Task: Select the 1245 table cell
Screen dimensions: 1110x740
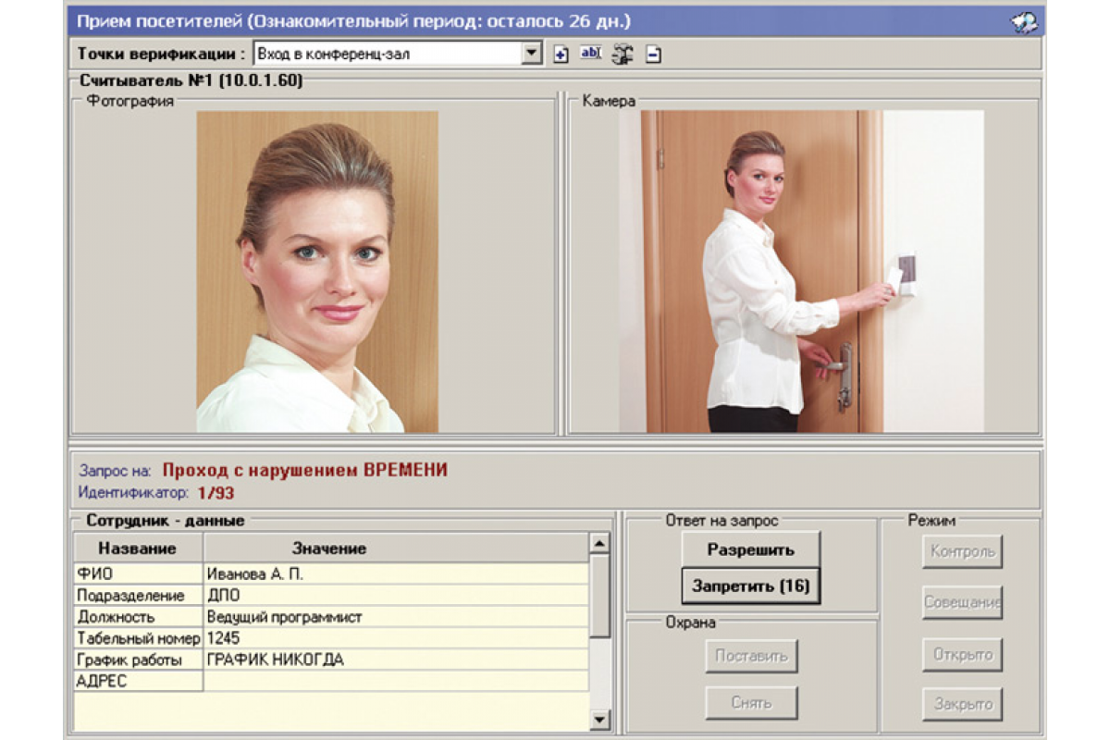Action: point(395,638)
